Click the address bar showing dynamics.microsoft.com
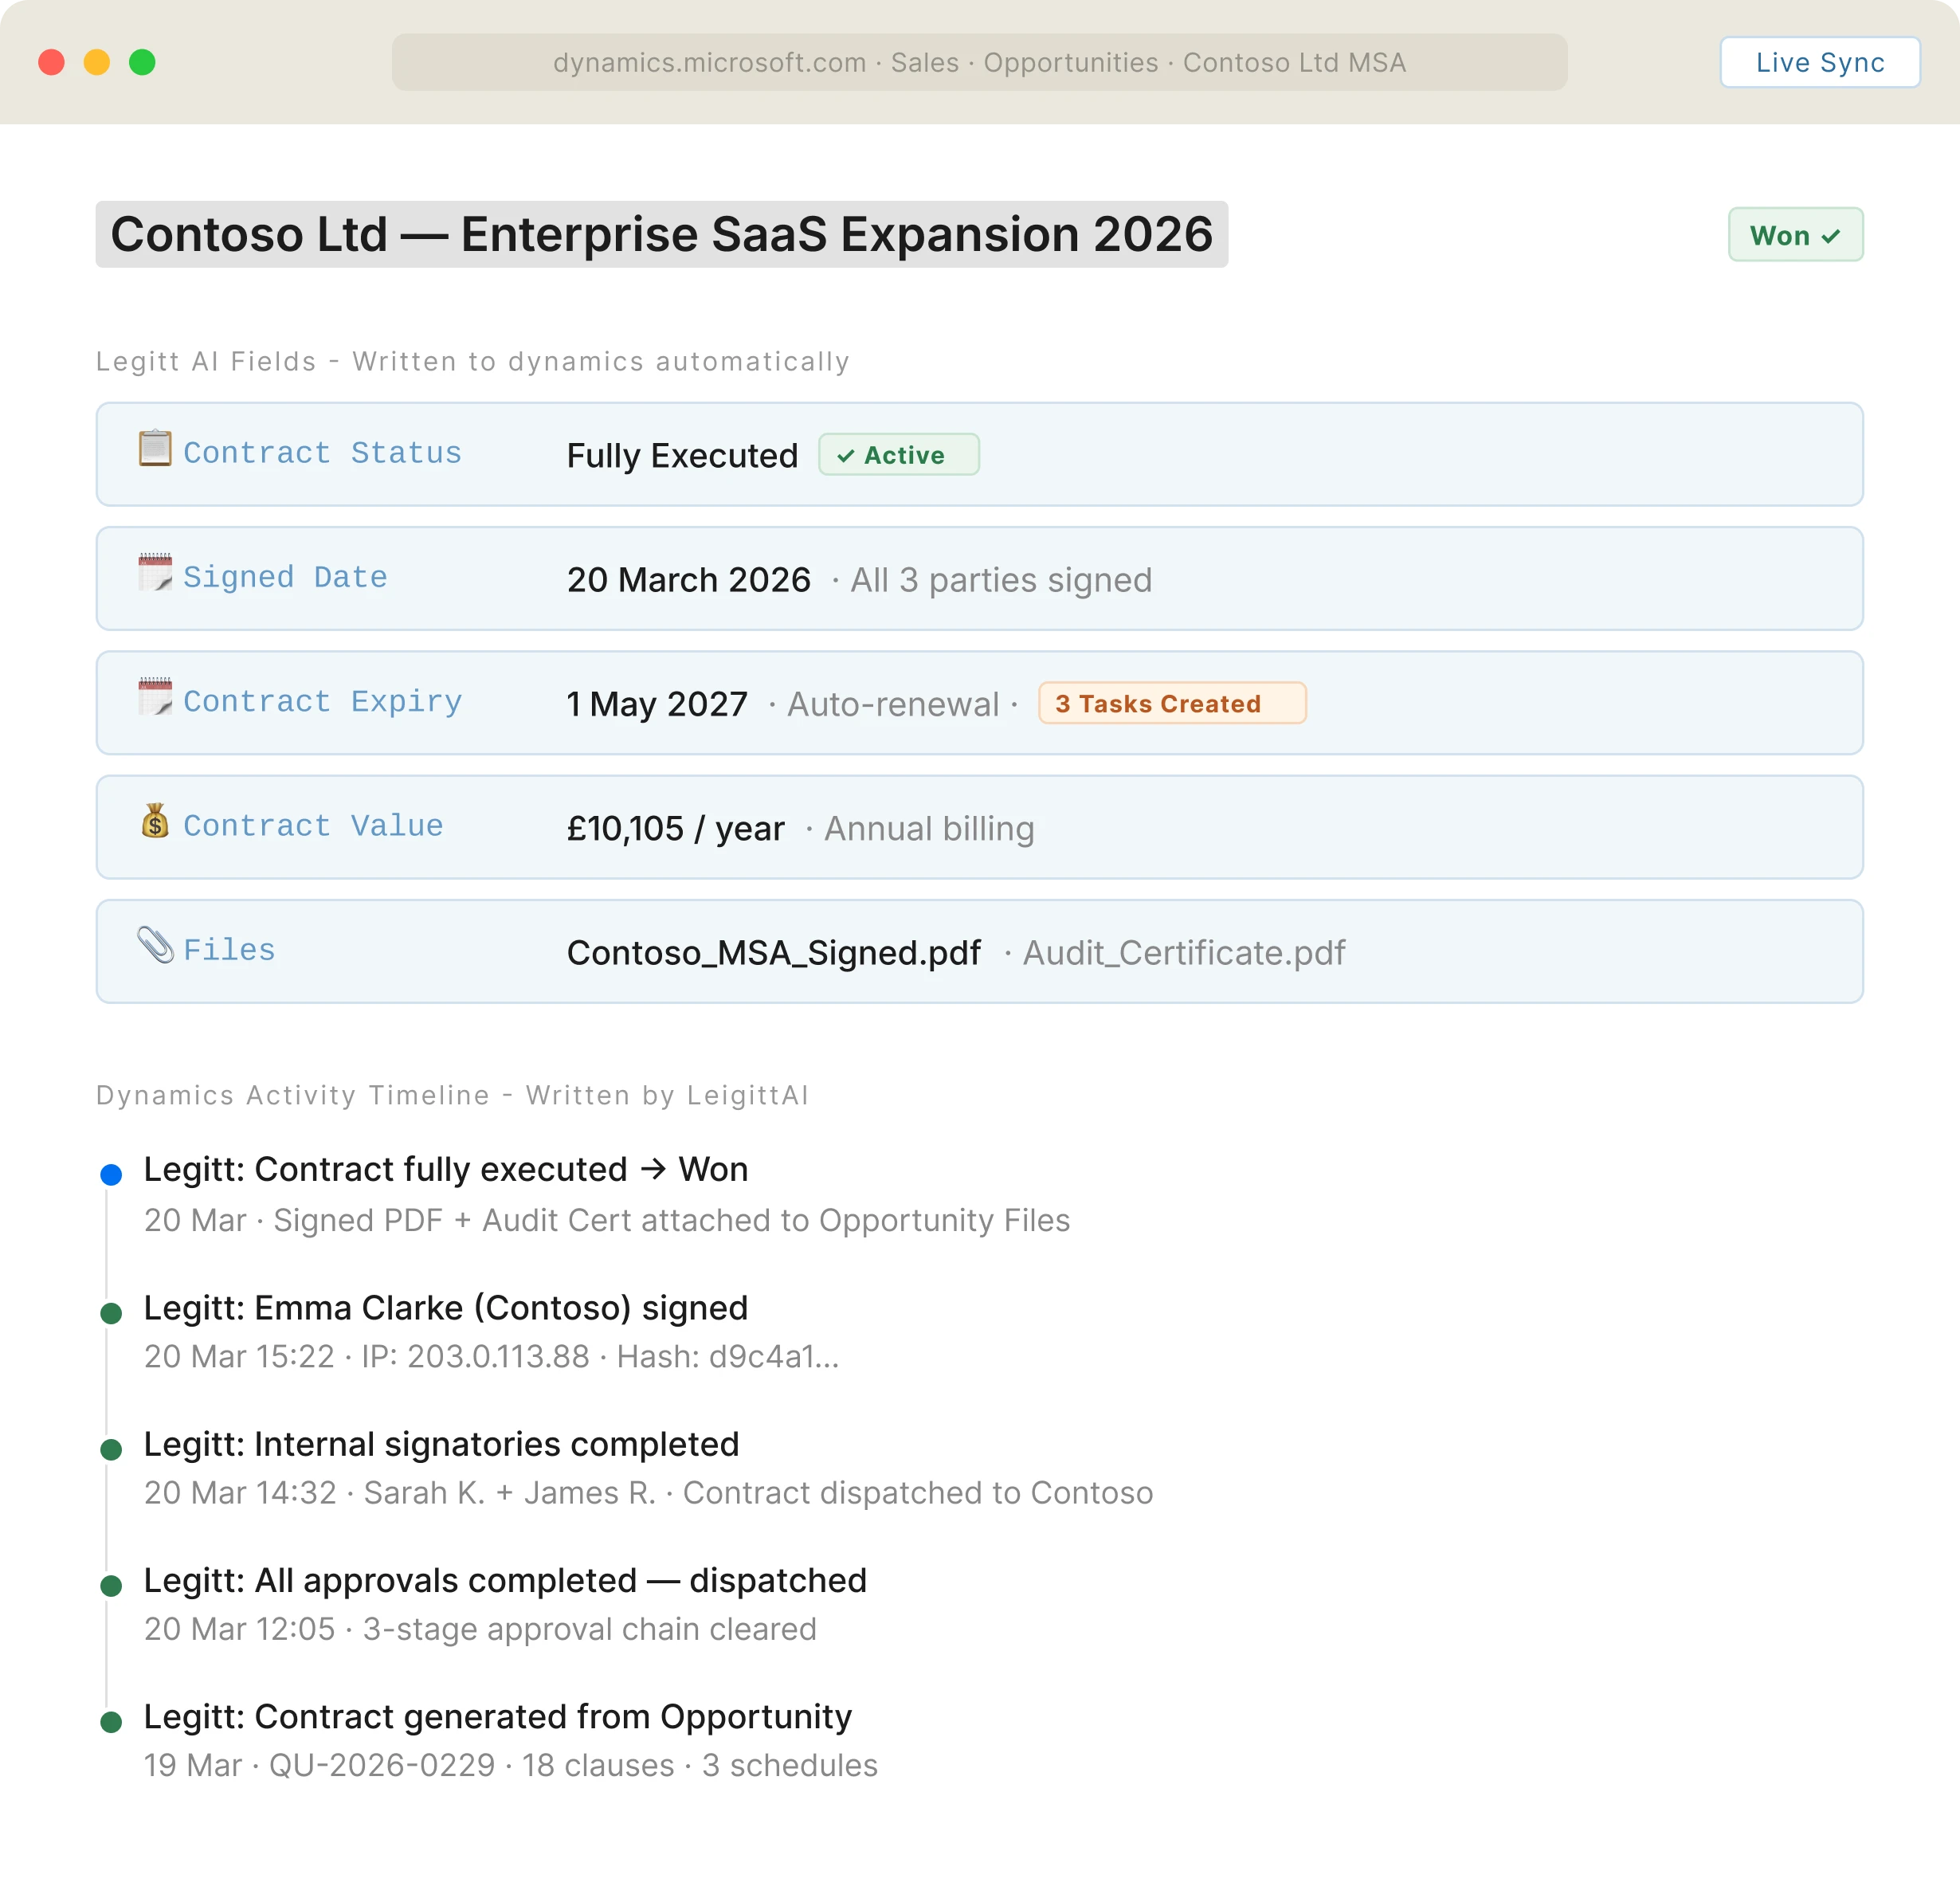This screenshot has height=1898, width=1960. 710,62
